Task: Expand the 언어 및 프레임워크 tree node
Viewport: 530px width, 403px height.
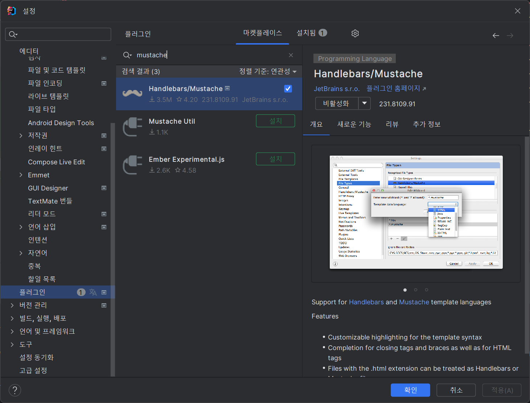Action: (x=12, y=332)
